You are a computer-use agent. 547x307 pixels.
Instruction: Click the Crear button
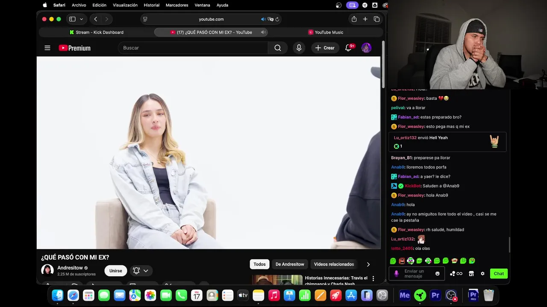[325, 48]
